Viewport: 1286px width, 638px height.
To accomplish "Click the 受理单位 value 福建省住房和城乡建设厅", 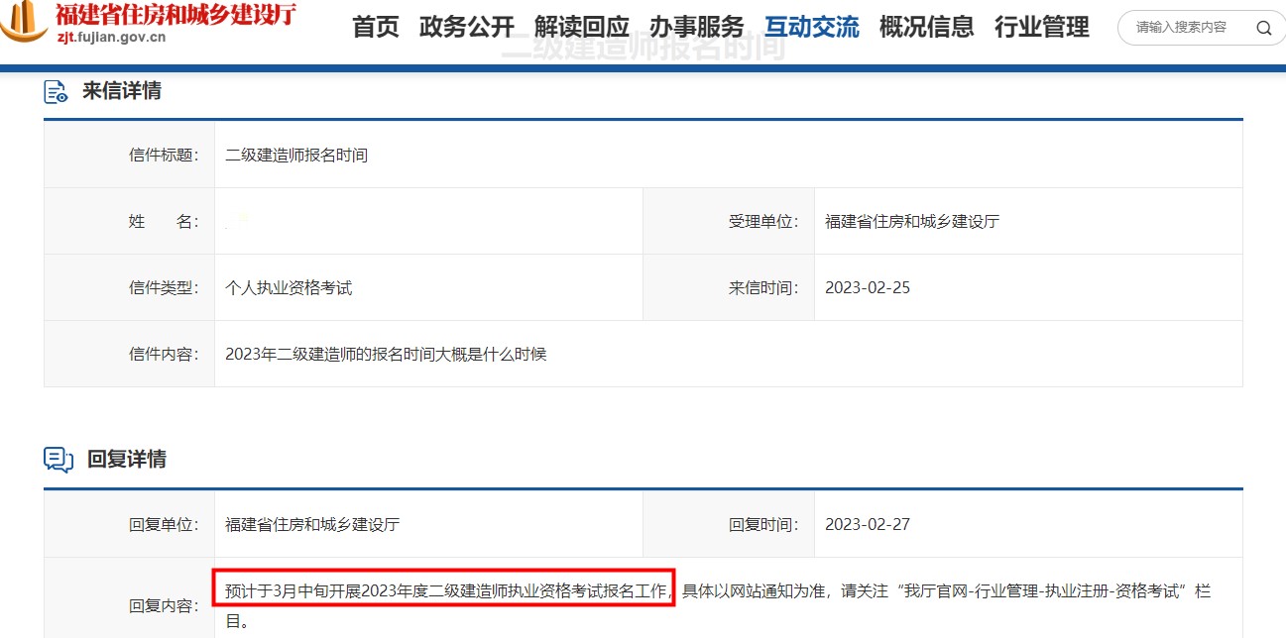I will coord(910,220).
